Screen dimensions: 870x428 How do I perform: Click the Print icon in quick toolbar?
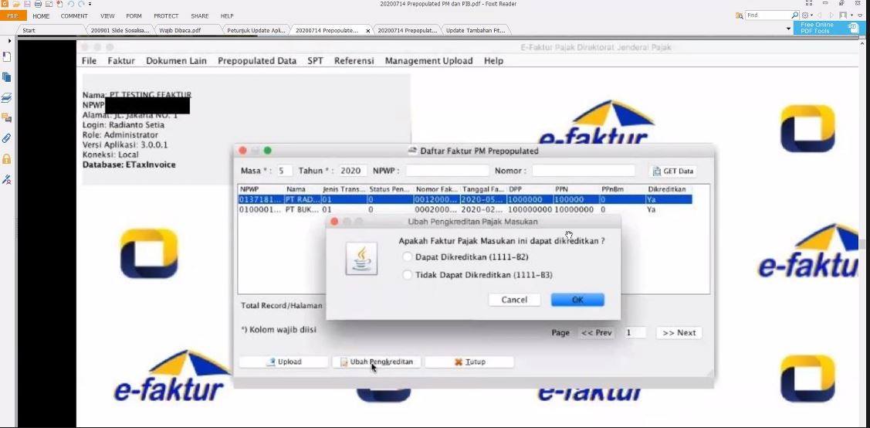(x=38, y=4)
